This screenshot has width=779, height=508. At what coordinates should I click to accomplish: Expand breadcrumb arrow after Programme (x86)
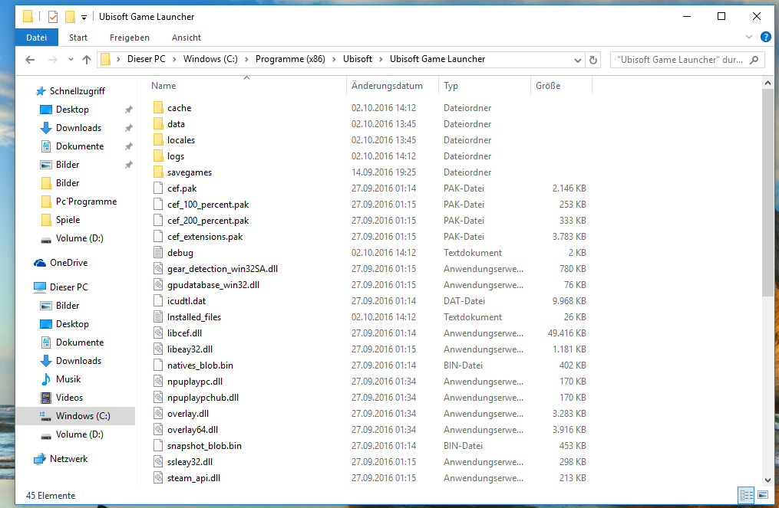pos(334,60)
